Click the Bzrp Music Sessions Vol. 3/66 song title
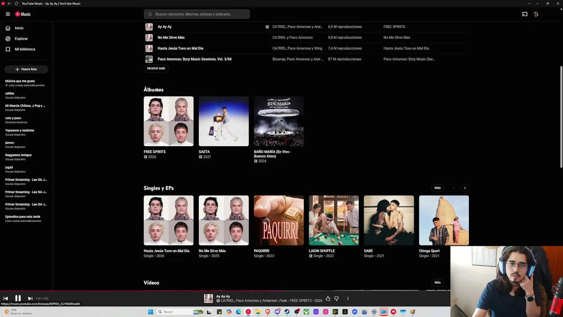Screen dimensions: 563x317 click(194, 59)
